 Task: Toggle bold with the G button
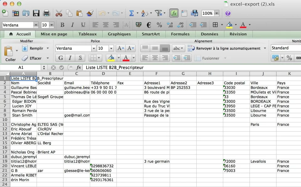point(61,58)
